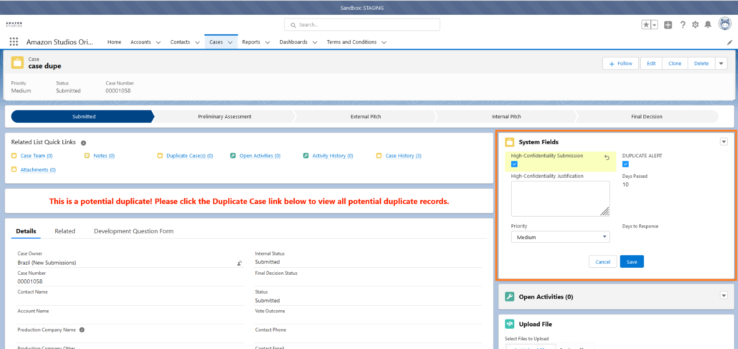Go to the Home tab
Viewport: 738px width, 349px height.
(x=114, y=42)
